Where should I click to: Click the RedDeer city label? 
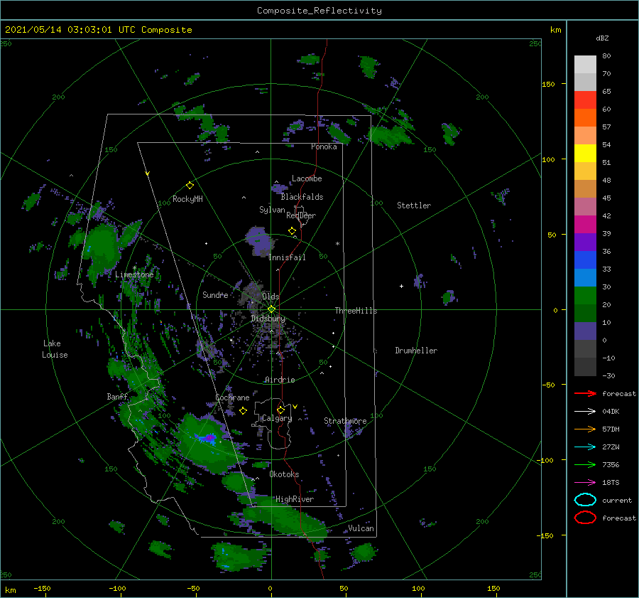point(301,215)
